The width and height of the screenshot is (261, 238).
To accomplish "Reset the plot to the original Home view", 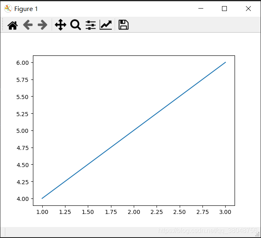I will [13, 25].
